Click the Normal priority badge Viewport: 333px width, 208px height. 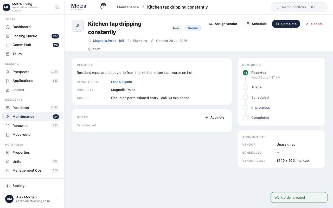pos(193,28)
